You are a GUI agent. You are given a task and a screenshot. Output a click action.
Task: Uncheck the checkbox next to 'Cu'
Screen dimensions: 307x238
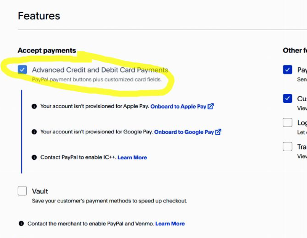click(288, 98)
